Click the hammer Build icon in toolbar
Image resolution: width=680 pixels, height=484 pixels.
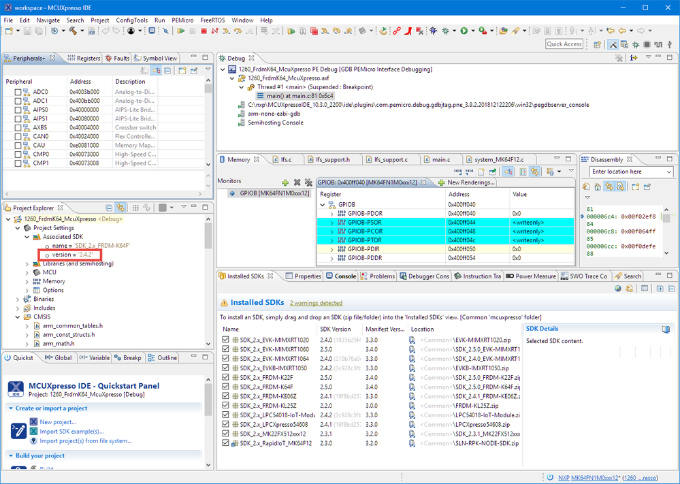(x=73, y=31)
